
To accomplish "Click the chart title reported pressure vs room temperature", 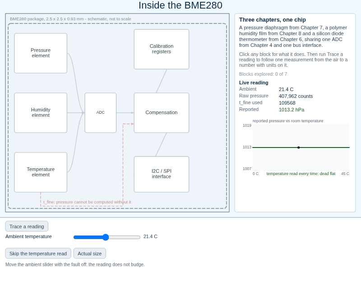I will [x=288, y=121].
